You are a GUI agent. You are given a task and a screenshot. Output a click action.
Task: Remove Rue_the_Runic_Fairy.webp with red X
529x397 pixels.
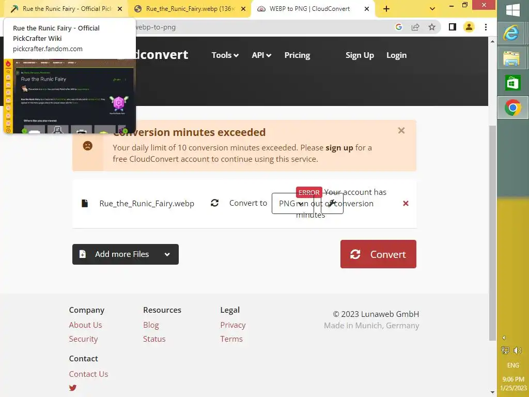[x=406, y=203]
